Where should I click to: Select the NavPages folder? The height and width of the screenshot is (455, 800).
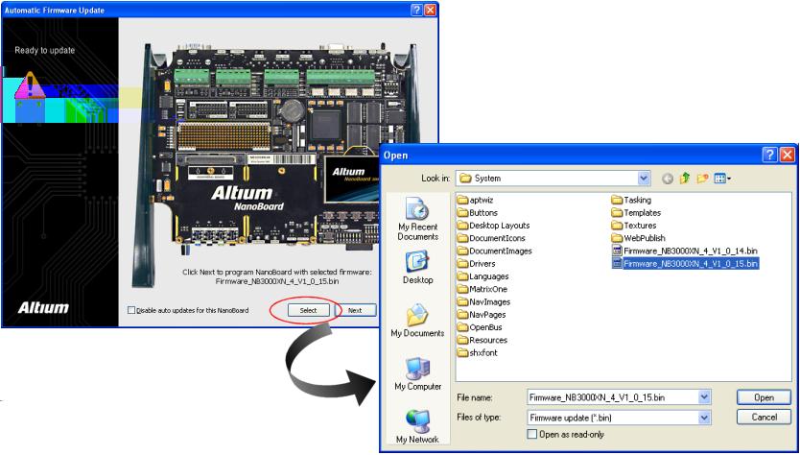(x=482, y=315)
